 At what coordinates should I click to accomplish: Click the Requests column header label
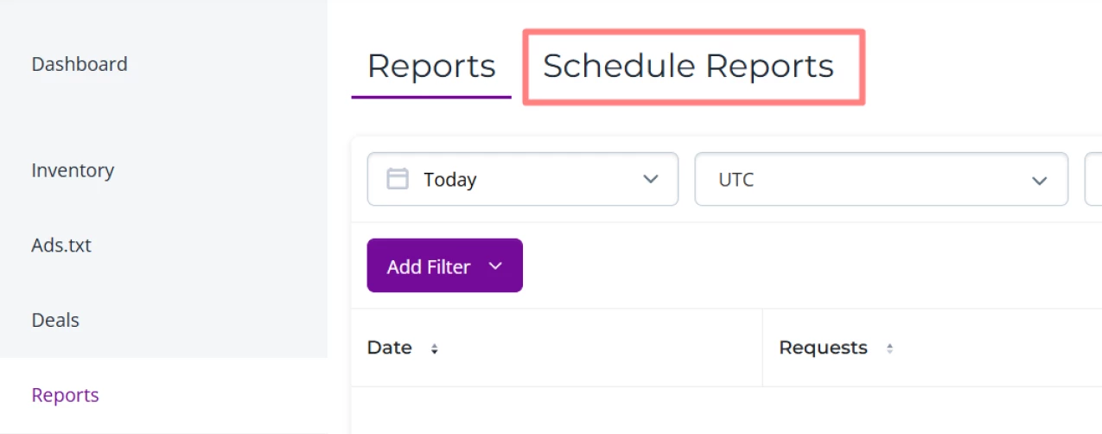[x=823, y=348]
